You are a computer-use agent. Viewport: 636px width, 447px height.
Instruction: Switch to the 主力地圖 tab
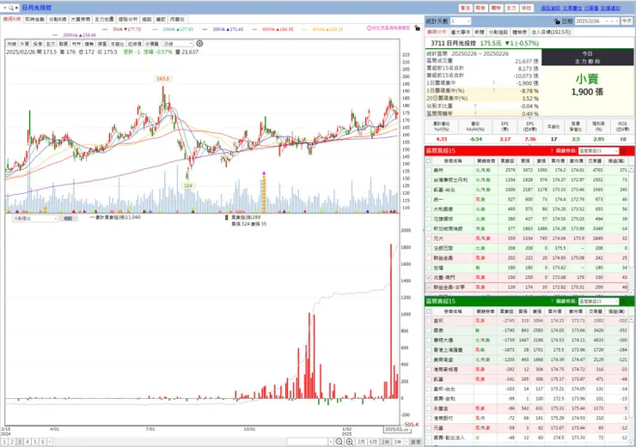tap(104, 19)
